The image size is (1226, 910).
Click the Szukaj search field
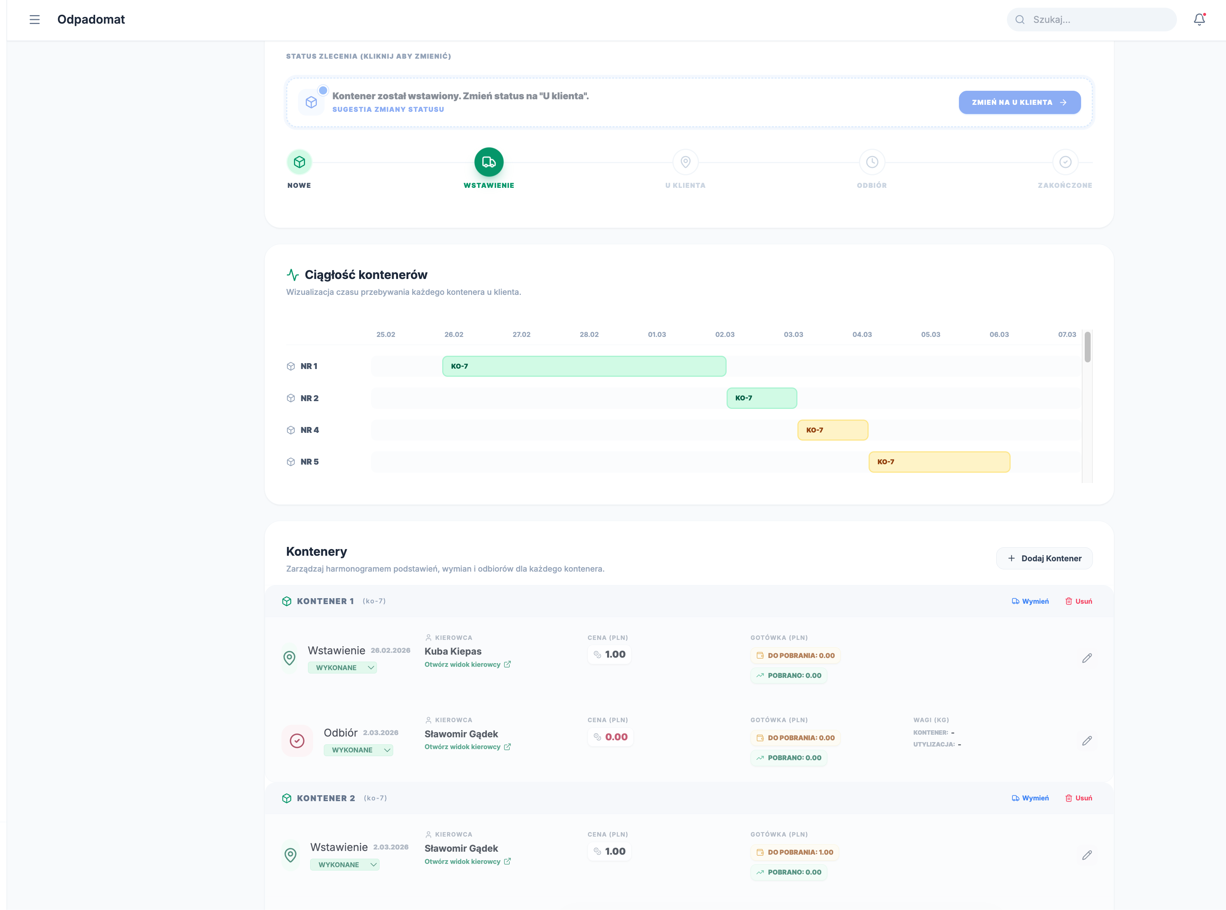(1092, 20)
